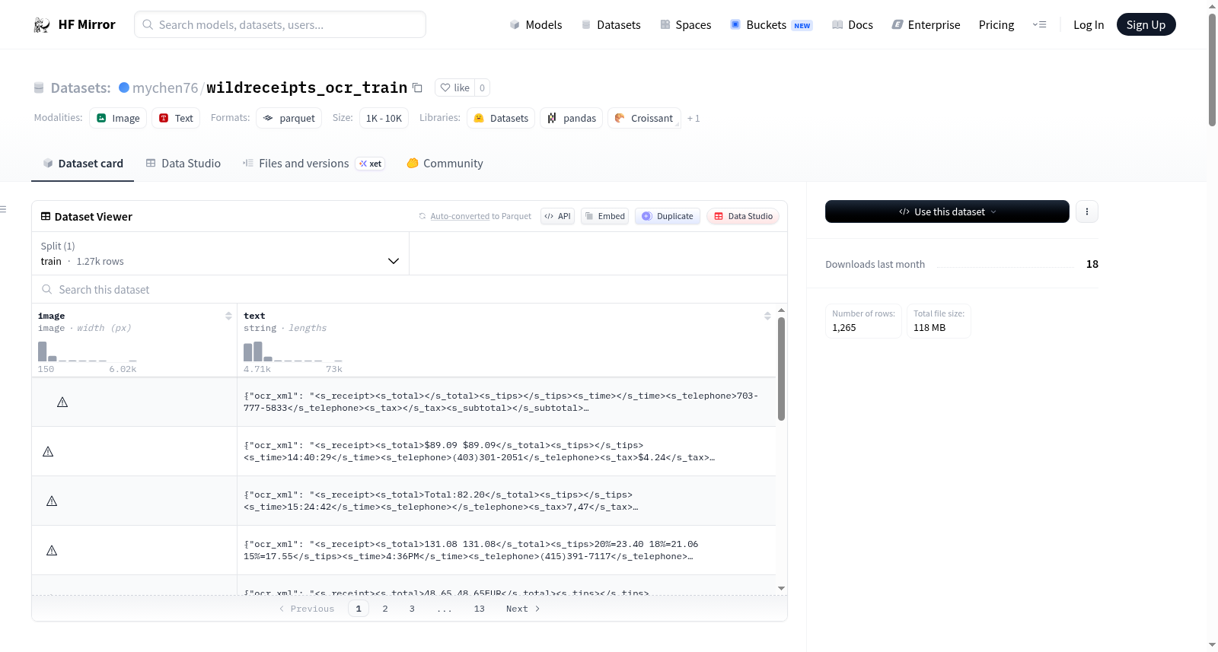This screenshot has width=1218, height=652.
Task: Click the mychen76 user avatar dot
Action: [124, 87]
